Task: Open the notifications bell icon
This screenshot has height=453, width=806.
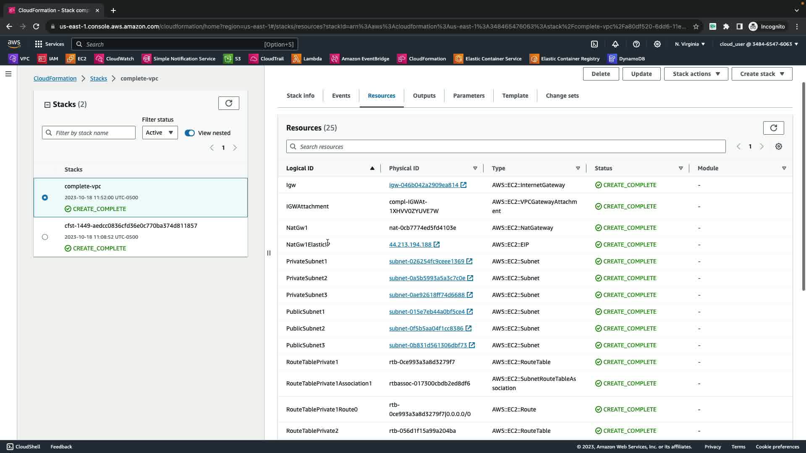Action: 615,44
